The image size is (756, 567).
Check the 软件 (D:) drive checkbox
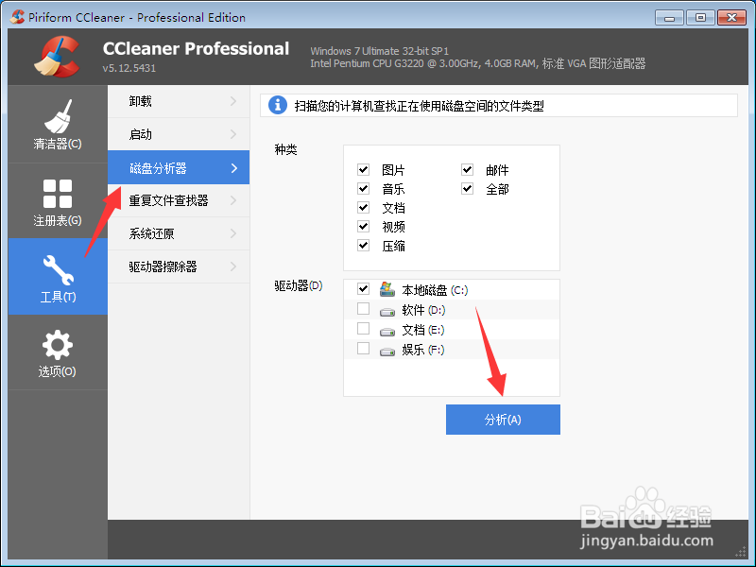click(364, 309)
